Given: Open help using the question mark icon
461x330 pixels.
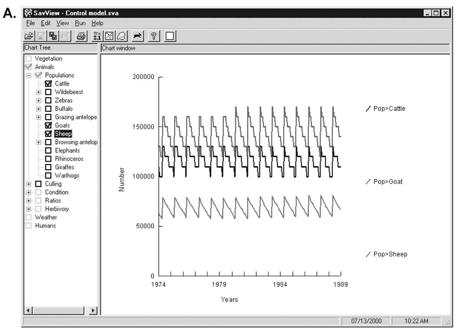Looking at the screenshot, I should click(x=154, y=36).
